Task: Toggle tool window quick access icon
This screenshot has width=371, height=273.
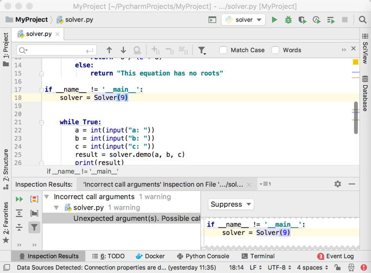Action: 7,268
